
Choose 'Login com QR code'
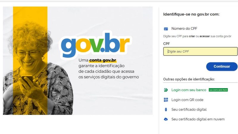pyautogui.click(x=187, y=100)
